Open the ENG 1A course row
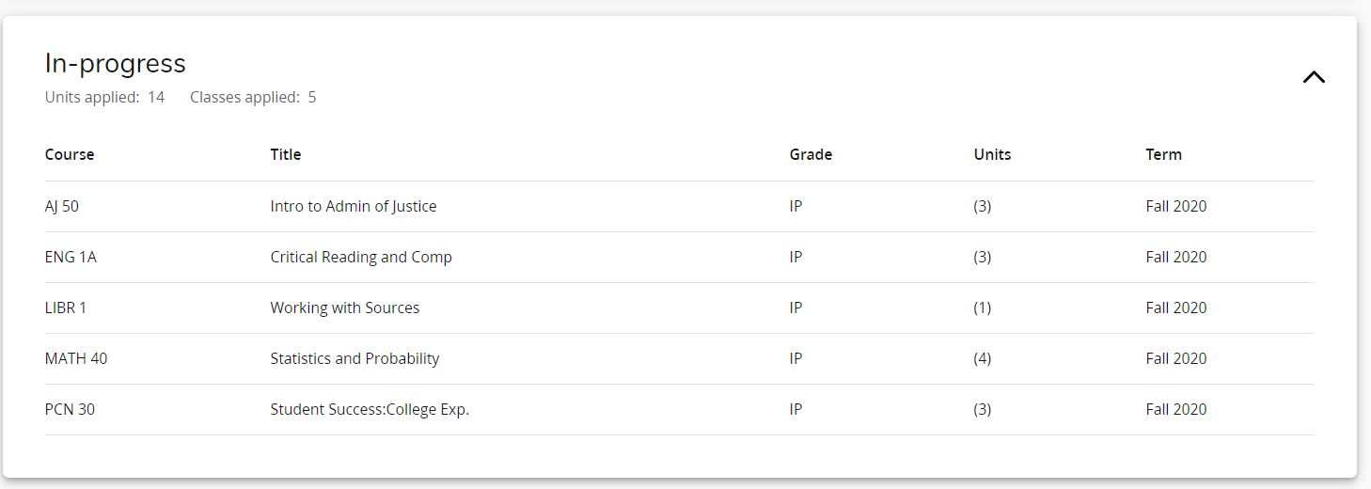The image size is (1371, 489). [680, 258]
